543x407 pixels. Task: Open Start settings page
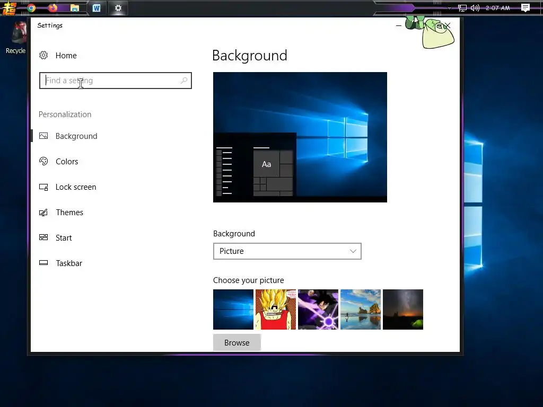[64, 238]
